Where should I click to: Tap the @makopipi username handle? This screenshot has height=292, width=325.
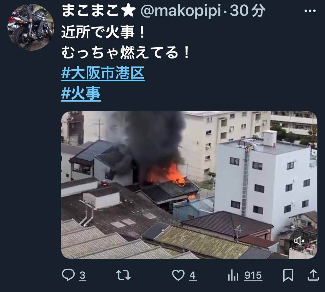pyautogui.click(x=181, y=11)
